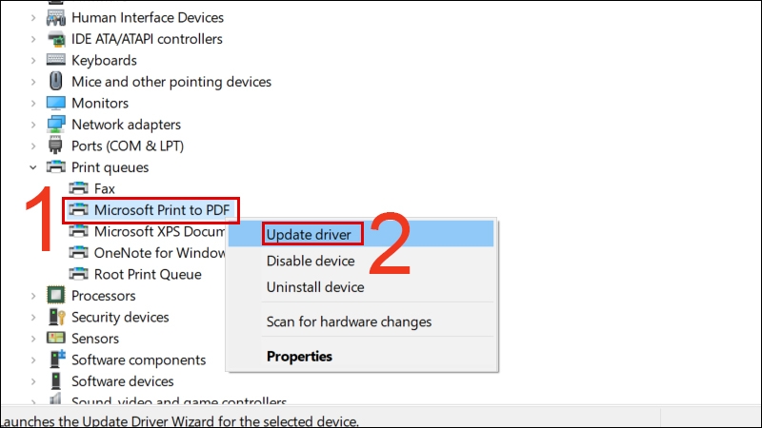Image resolution: width=762 pixels, height=428 pixels.
Task: Click the Network adapters icon
Action: (56, 125)
